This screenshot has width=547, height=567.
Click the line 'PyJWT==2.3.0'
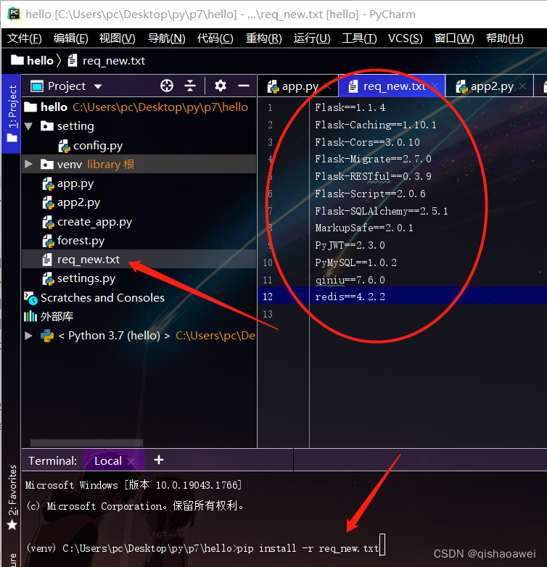coord(350,245)
